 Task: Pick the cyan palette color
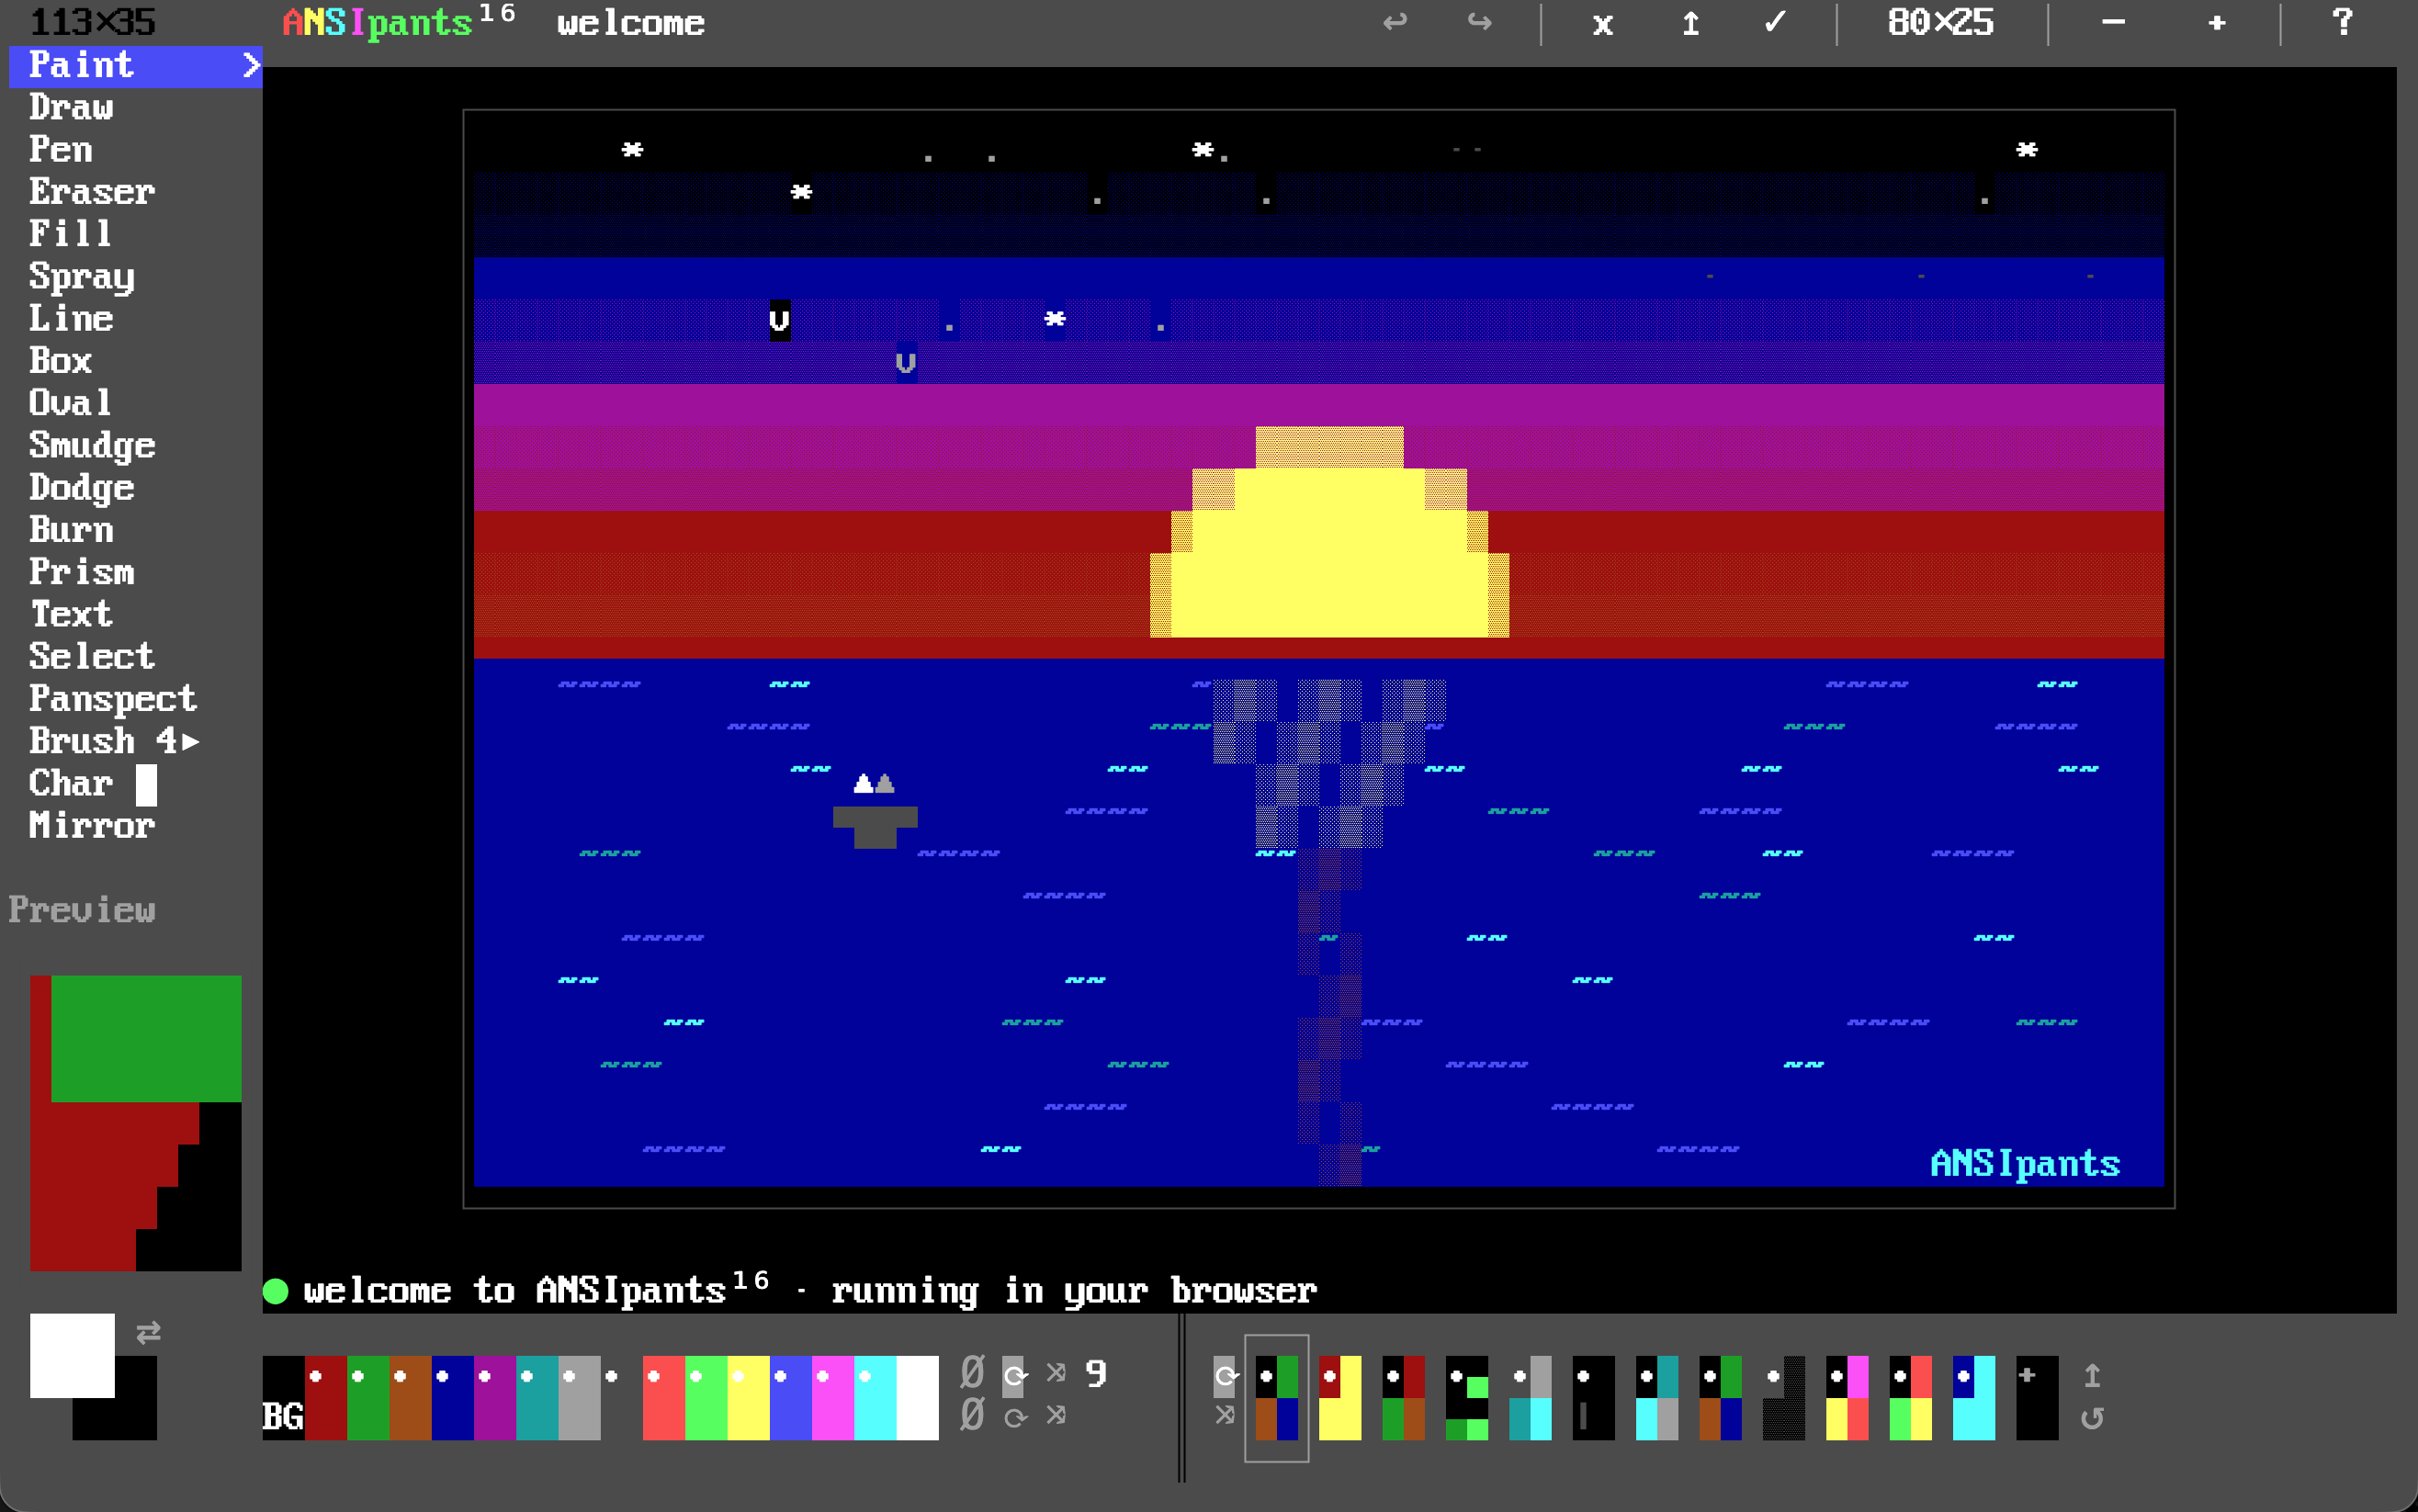pyautogui.click(x=875, y=1397)
